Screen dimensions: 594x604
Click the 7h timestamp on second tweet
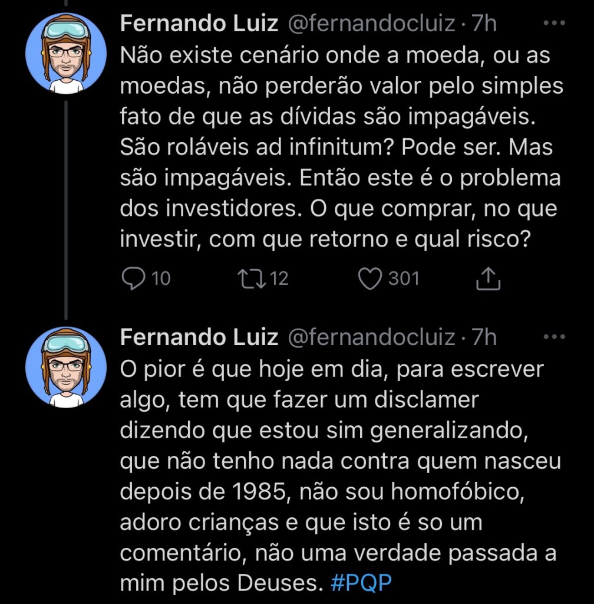[x=484, y=337]
